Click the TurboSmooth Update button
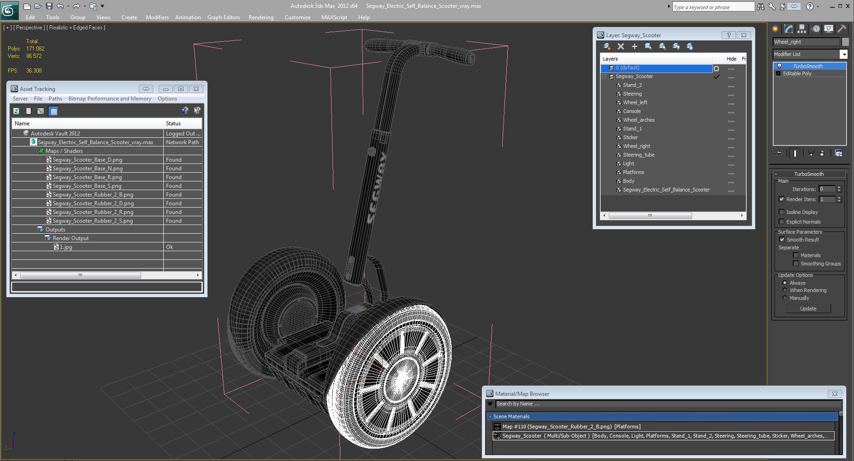This screenshot has height=461, width=854. pos(808,309)
